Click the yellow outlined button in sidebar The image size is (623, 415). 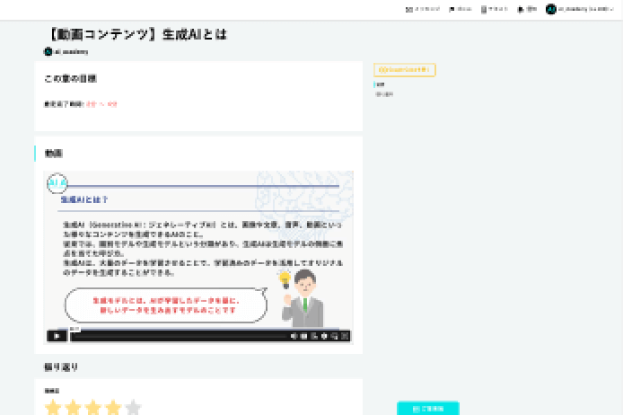[x=405, y=69]
